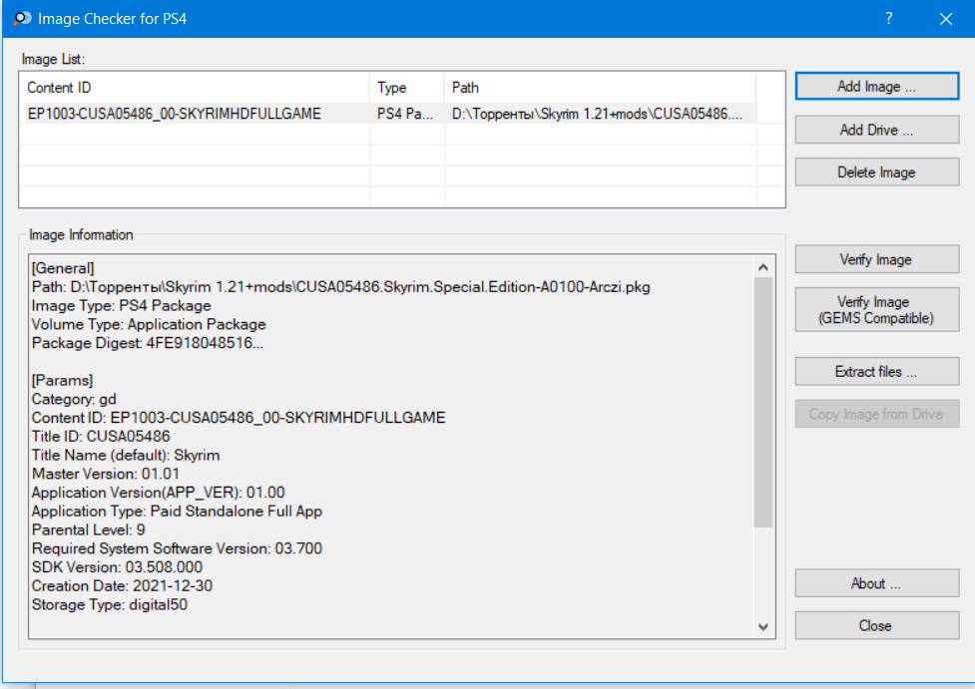This screenshot has height=689, width=975.
Task: Select EP1003-CUSA05486_00-SKYRIMHDFULLGAME row in Image List
Action: coord(389,114)
